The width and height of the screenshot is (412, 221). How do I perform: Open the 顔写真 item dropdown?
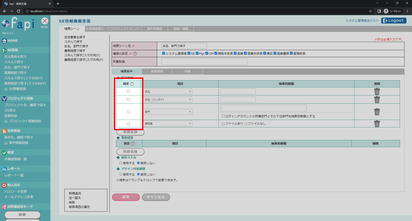coord(168,124)
